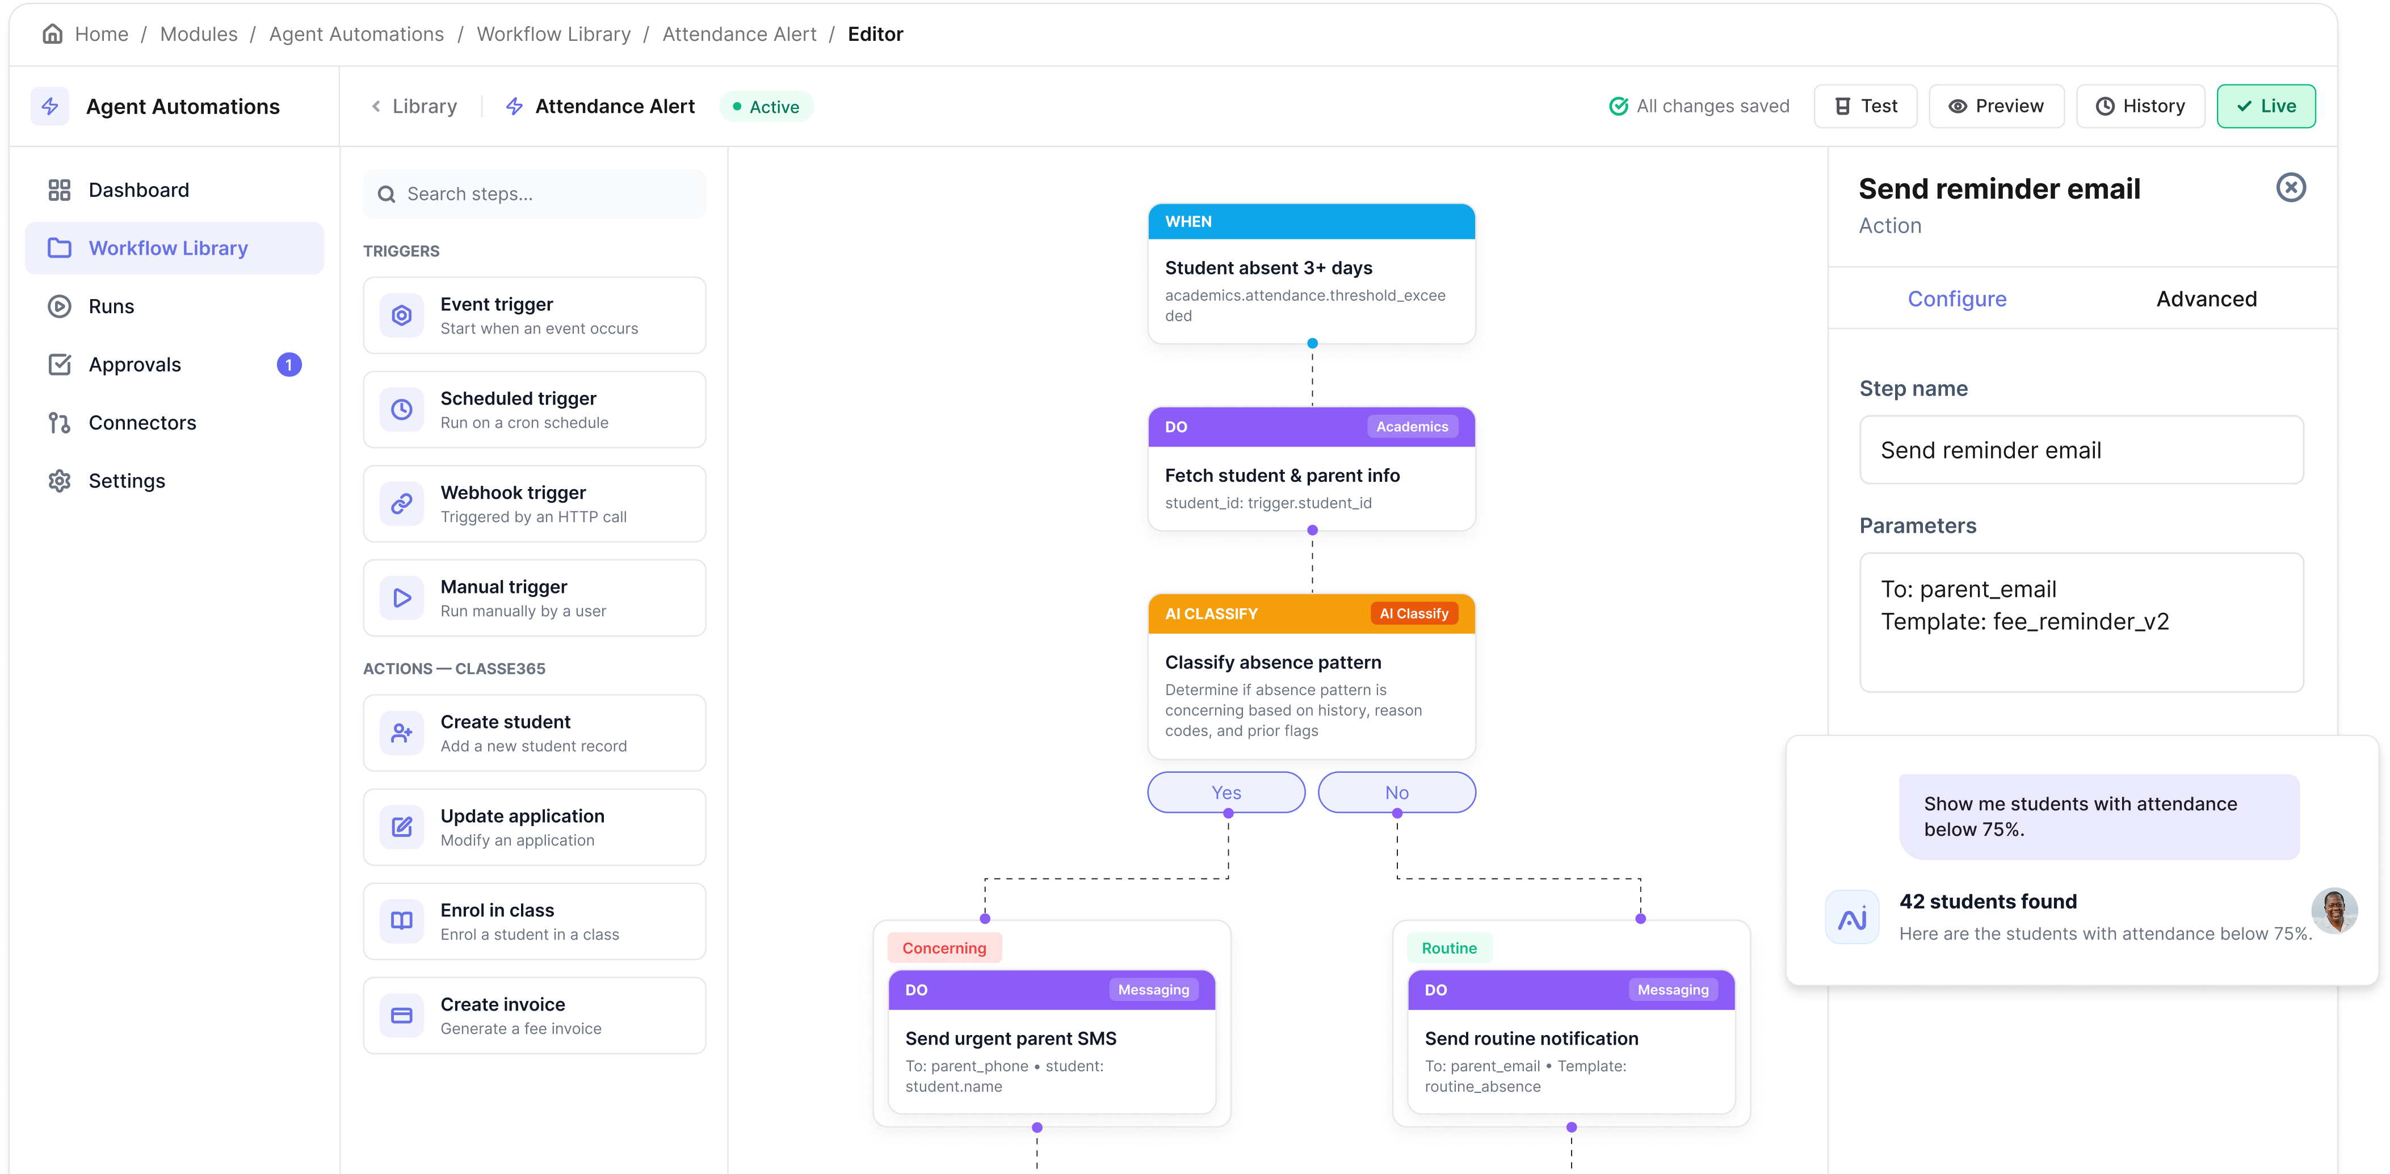Click the Enrol in class book icon
Viewport: 2390px width, 1174px height.
point(402,921)
